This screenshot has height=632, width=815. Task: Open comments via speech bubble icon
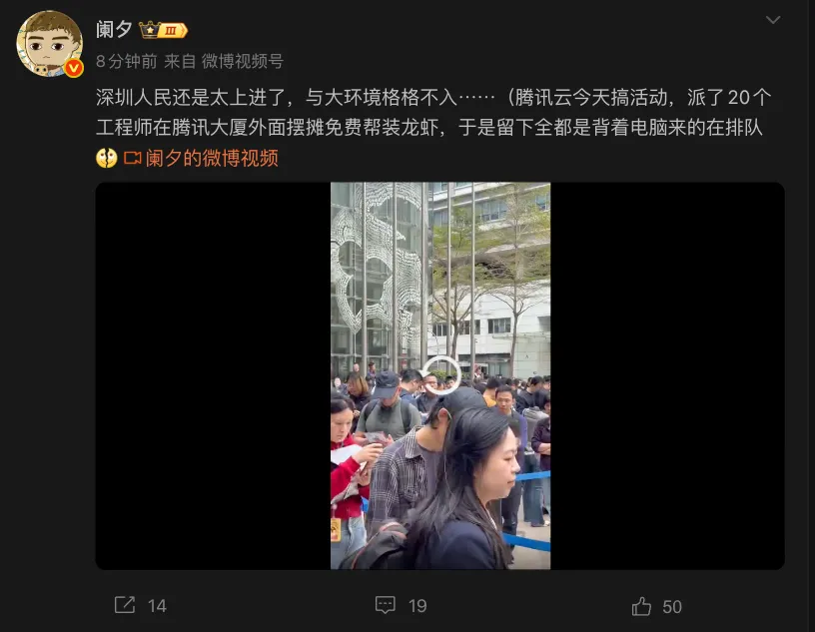pos(386,605)
